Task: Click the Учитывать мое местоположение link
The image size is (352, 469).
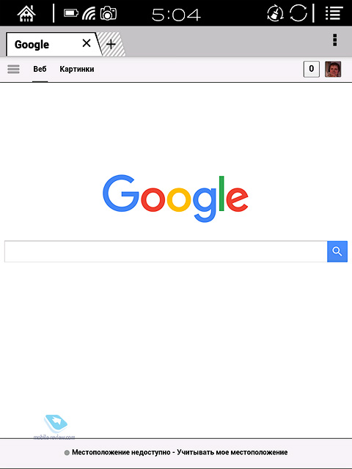Action: (232, 452)
